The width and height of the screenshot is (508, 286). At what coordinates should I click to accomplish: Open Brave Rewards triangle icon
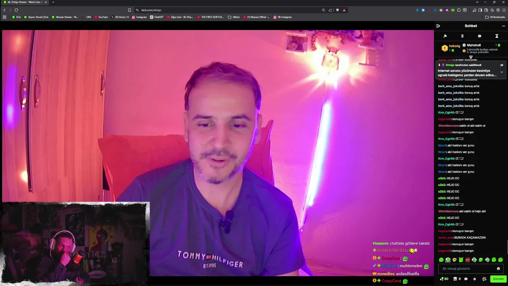click(344, 10)
